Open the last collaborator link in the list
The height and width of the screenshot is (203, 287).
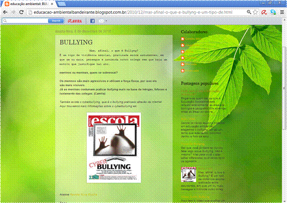point(192,71)
